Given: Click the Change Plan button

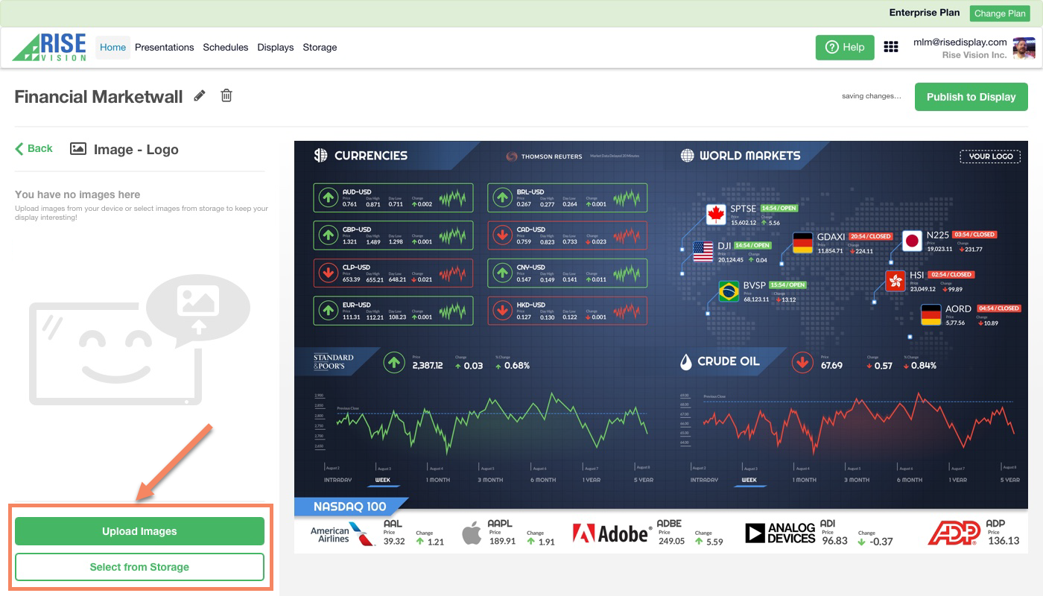Looking at the screenshot, I should [1000, 13].
